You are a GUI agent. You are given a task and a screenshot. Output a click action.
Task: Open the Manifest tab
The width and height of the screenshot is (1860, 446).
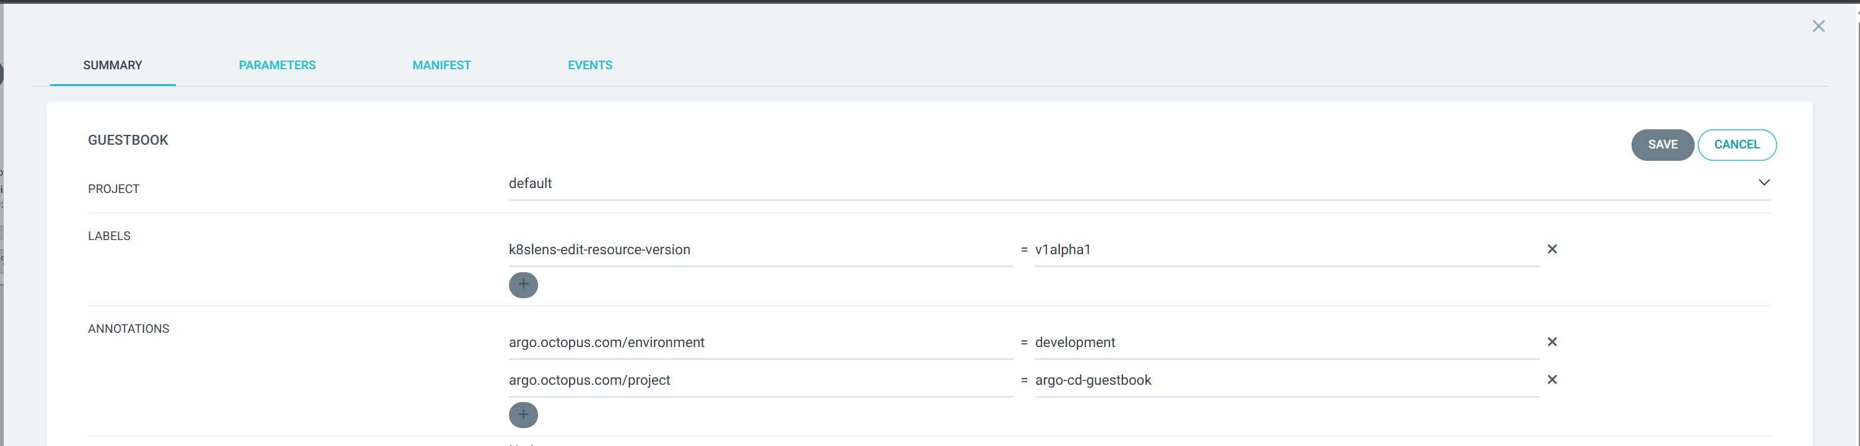pos(441,65)
